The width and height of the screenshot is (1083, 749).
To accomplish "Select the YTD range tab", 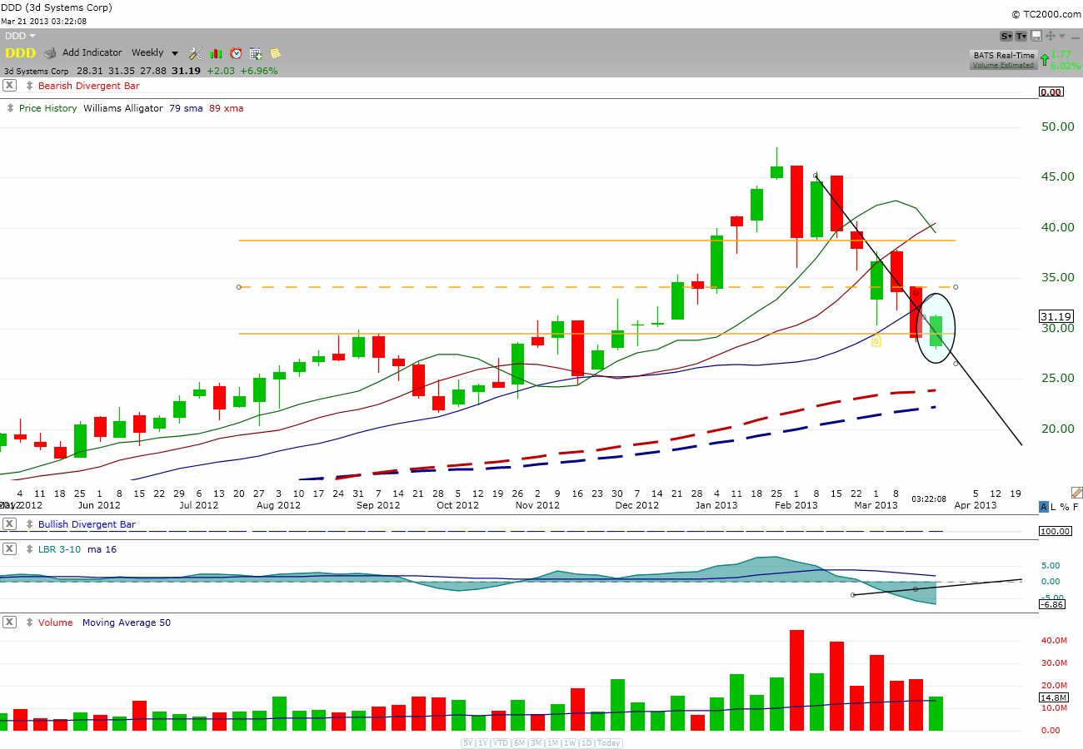I will tap(501, 743).
